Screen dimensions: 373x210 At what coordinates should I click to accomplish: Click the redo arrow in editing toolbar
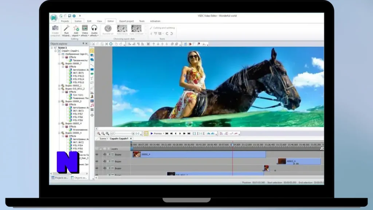[x=121, y=44]
